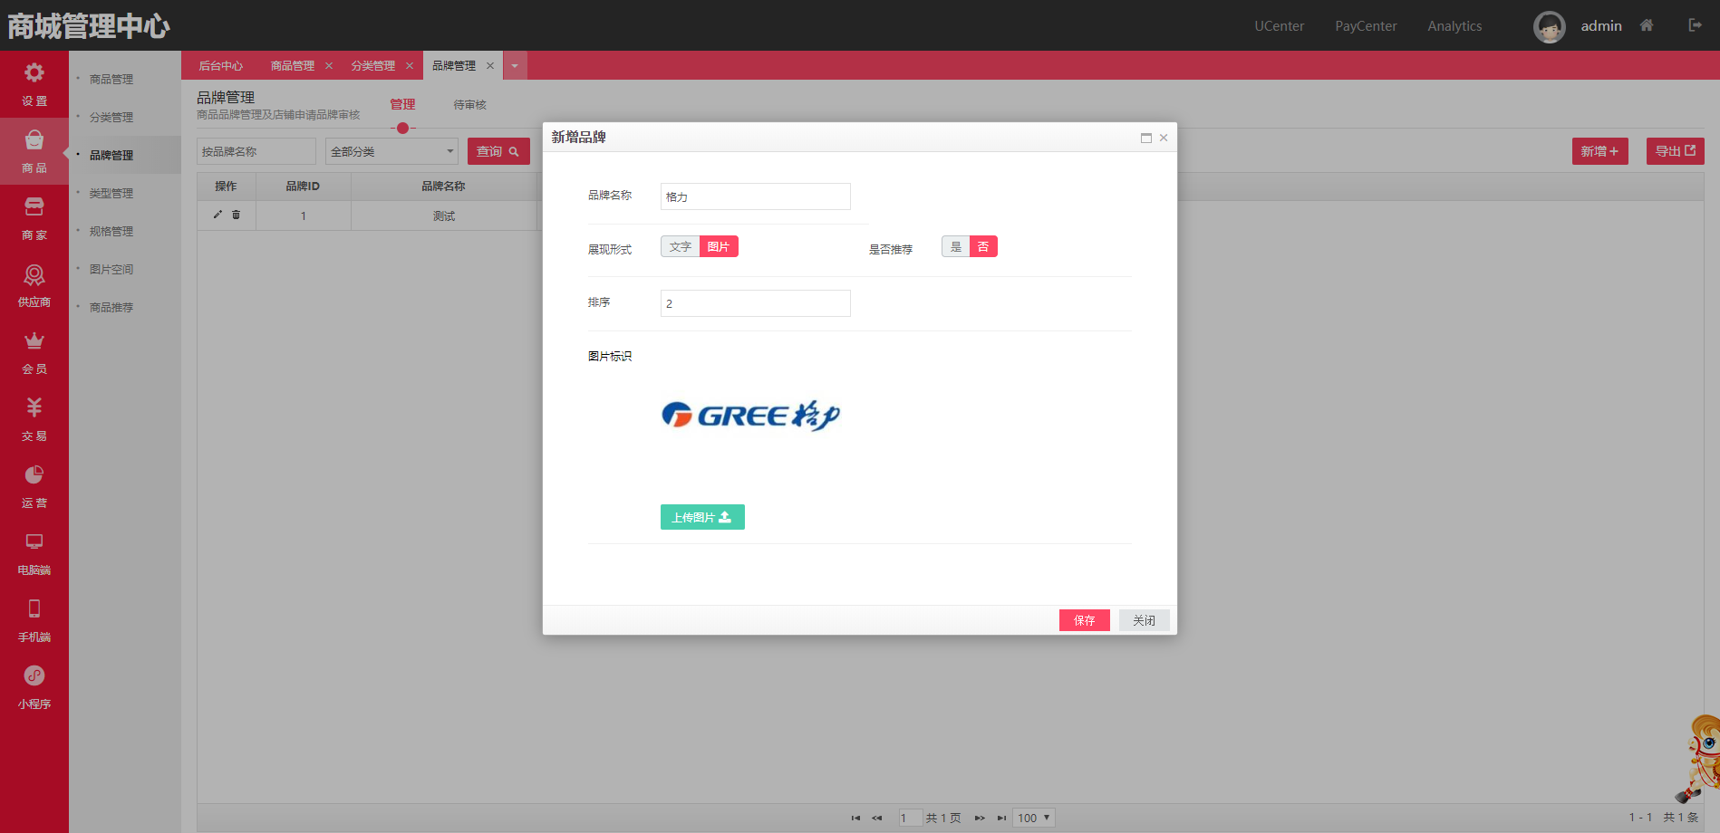This screenshot has height=833, width=1720.
Task: Open 类型管理 in the side menu
Action: click(111, 193)
